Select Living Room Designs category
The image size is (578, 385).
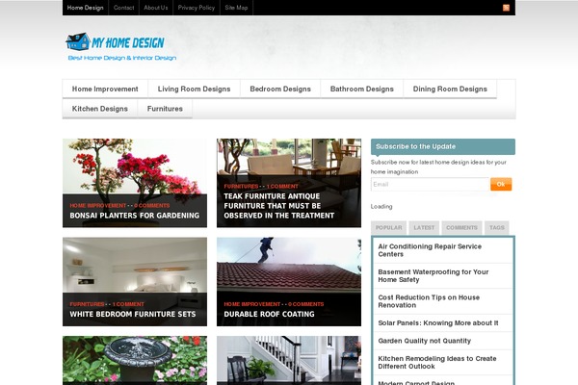194,89
